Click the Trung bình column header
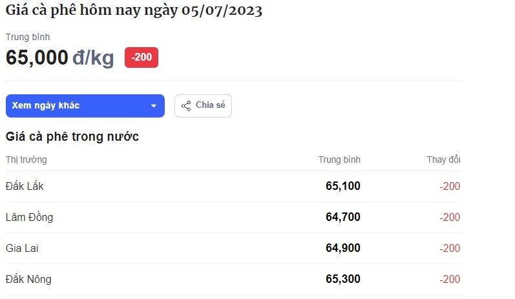The image size is (515, 299). click(x=339, y=160)
